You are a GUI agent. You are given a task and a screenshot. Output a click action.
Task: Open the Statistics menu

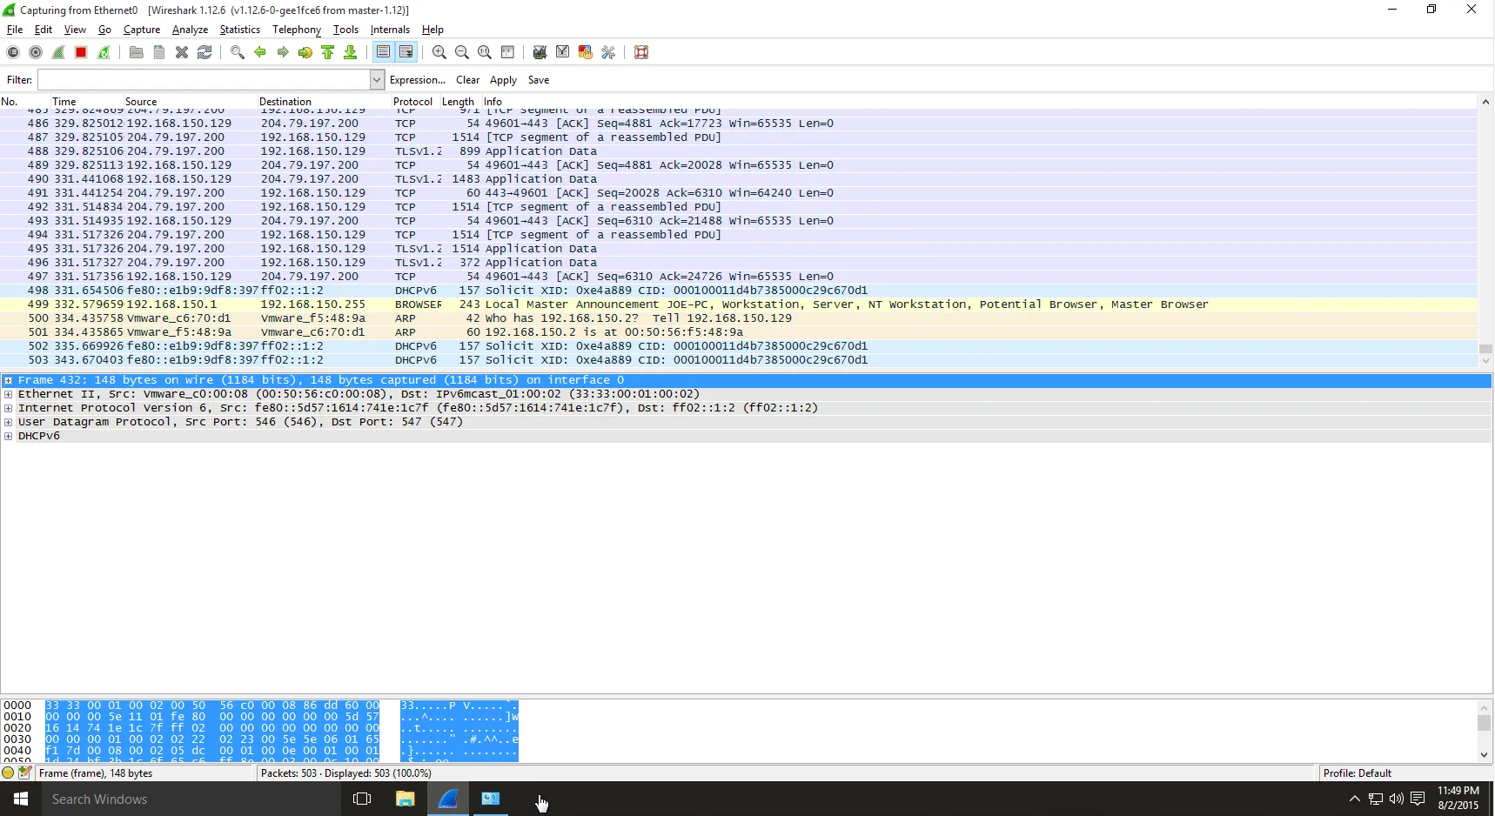coord(240,30)
